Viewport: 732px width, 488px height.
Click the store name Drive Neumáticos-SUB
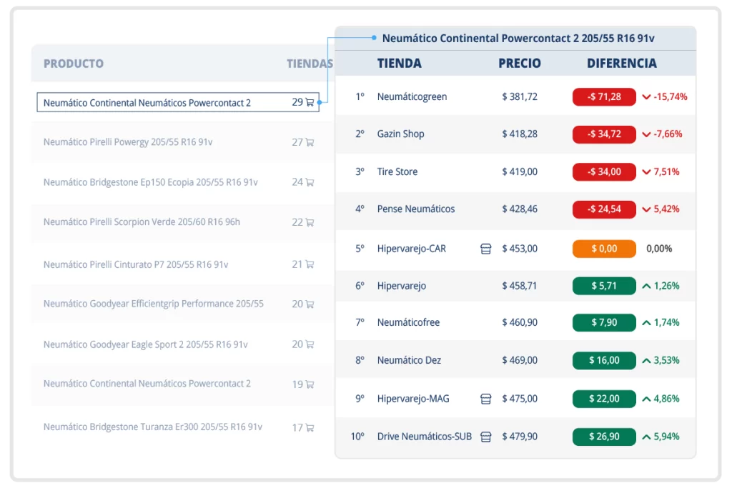pyautogui.click(x=425, y=437)
